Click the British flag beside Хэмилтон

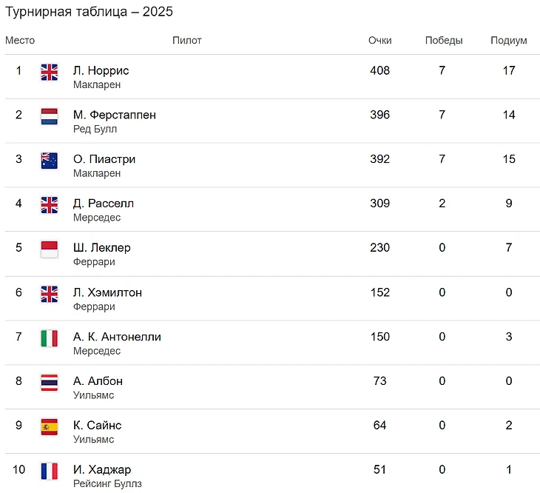coord(49,294)
